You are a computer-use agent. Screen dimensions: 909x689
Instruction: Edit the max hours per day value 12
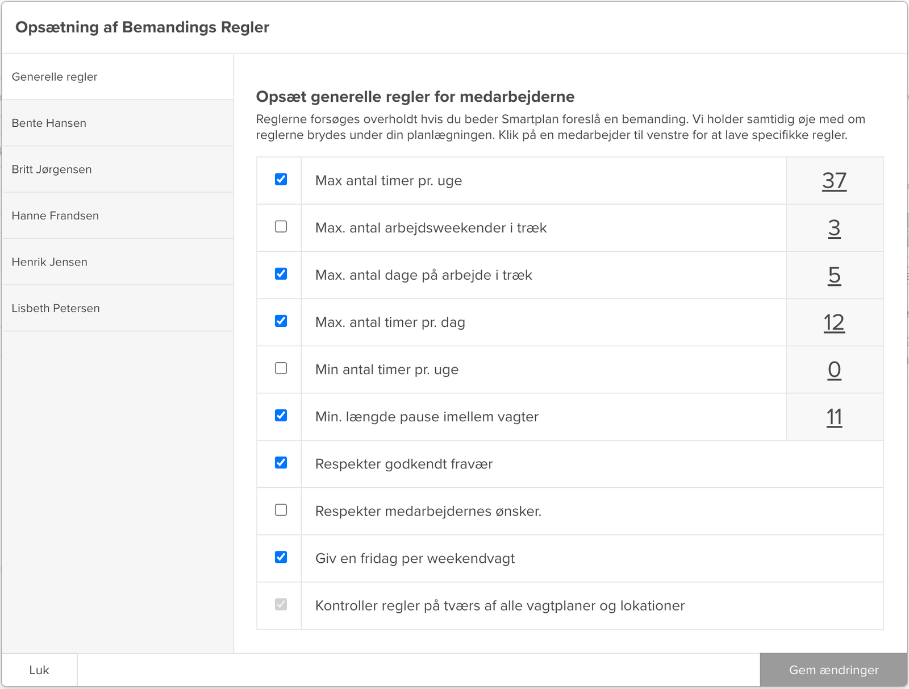point(834,322)
